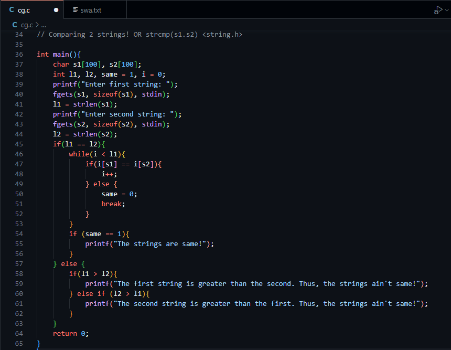Click the 'return 0;' statement
451x350 pixels.
[x=71, y=334]
